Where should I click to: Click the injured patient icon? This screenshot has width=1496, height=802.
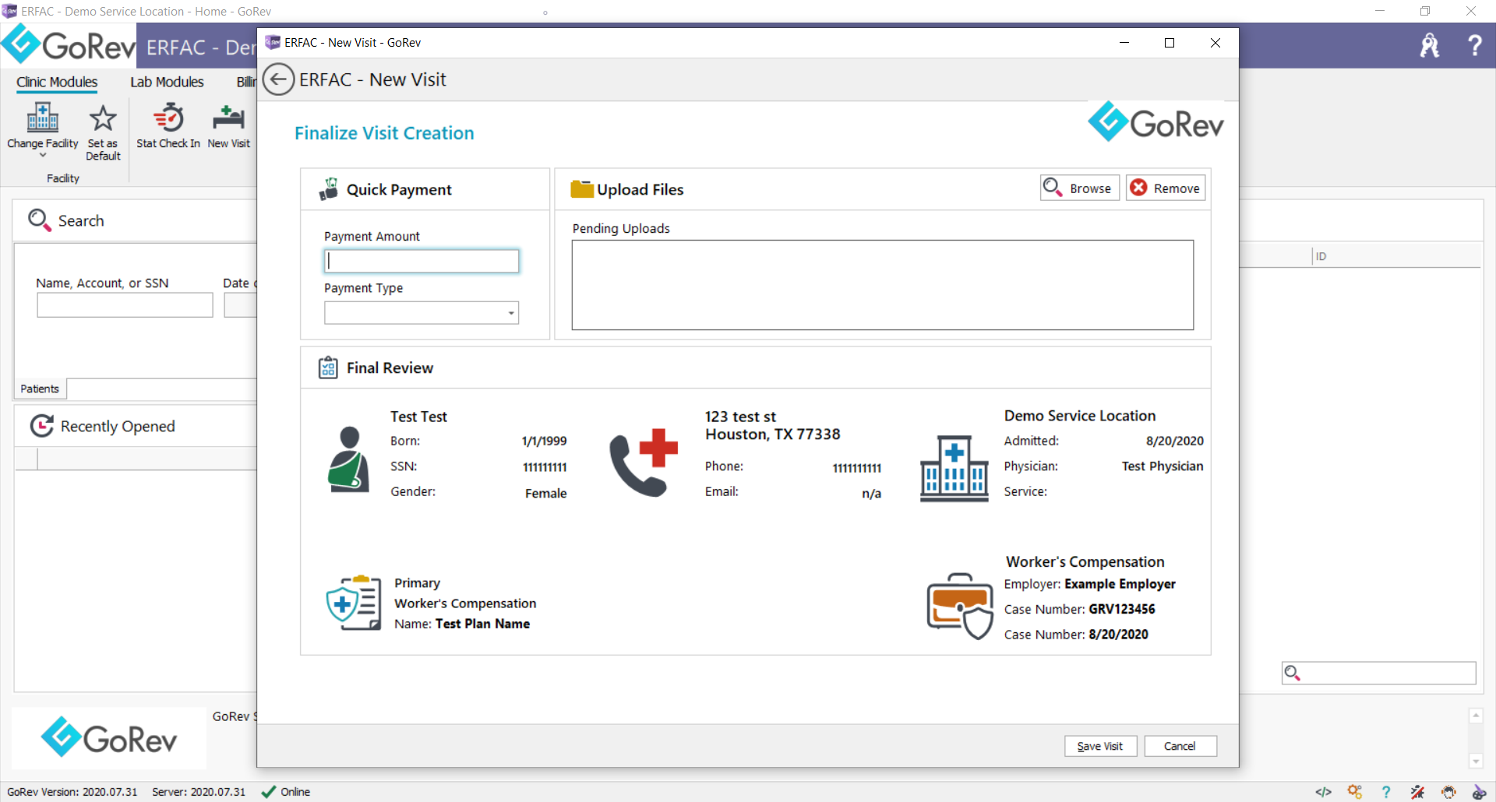(x=348, y=459)
